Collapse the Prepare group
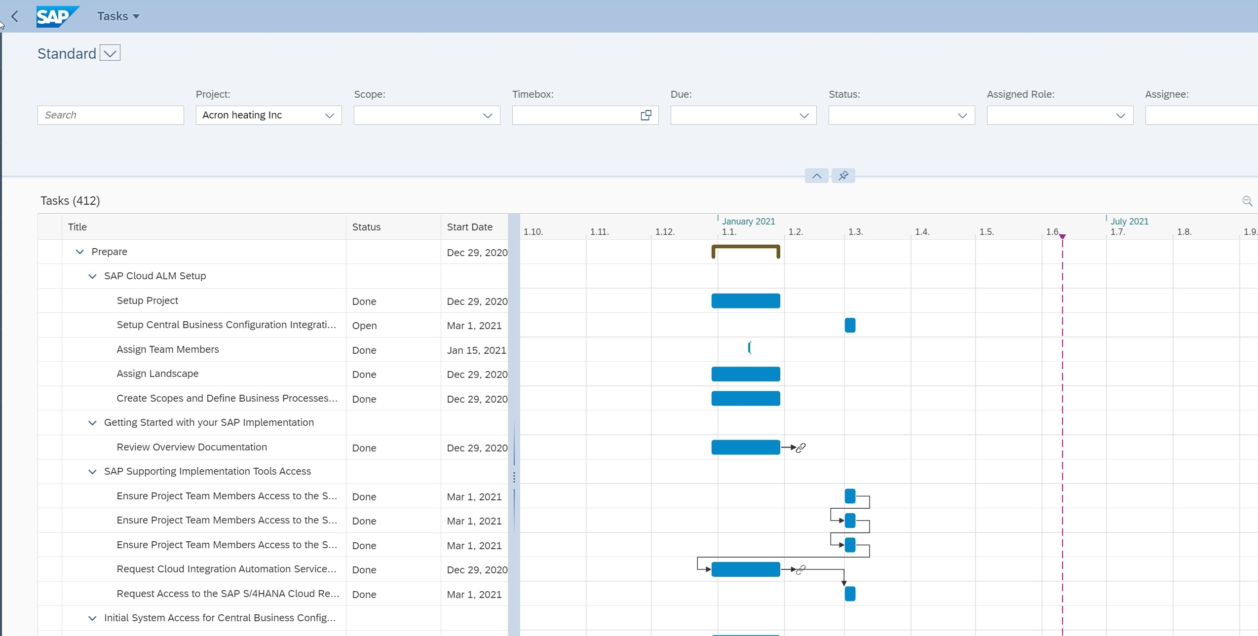The width and height of the screenshot is (1258, 636). click(80, 252)
